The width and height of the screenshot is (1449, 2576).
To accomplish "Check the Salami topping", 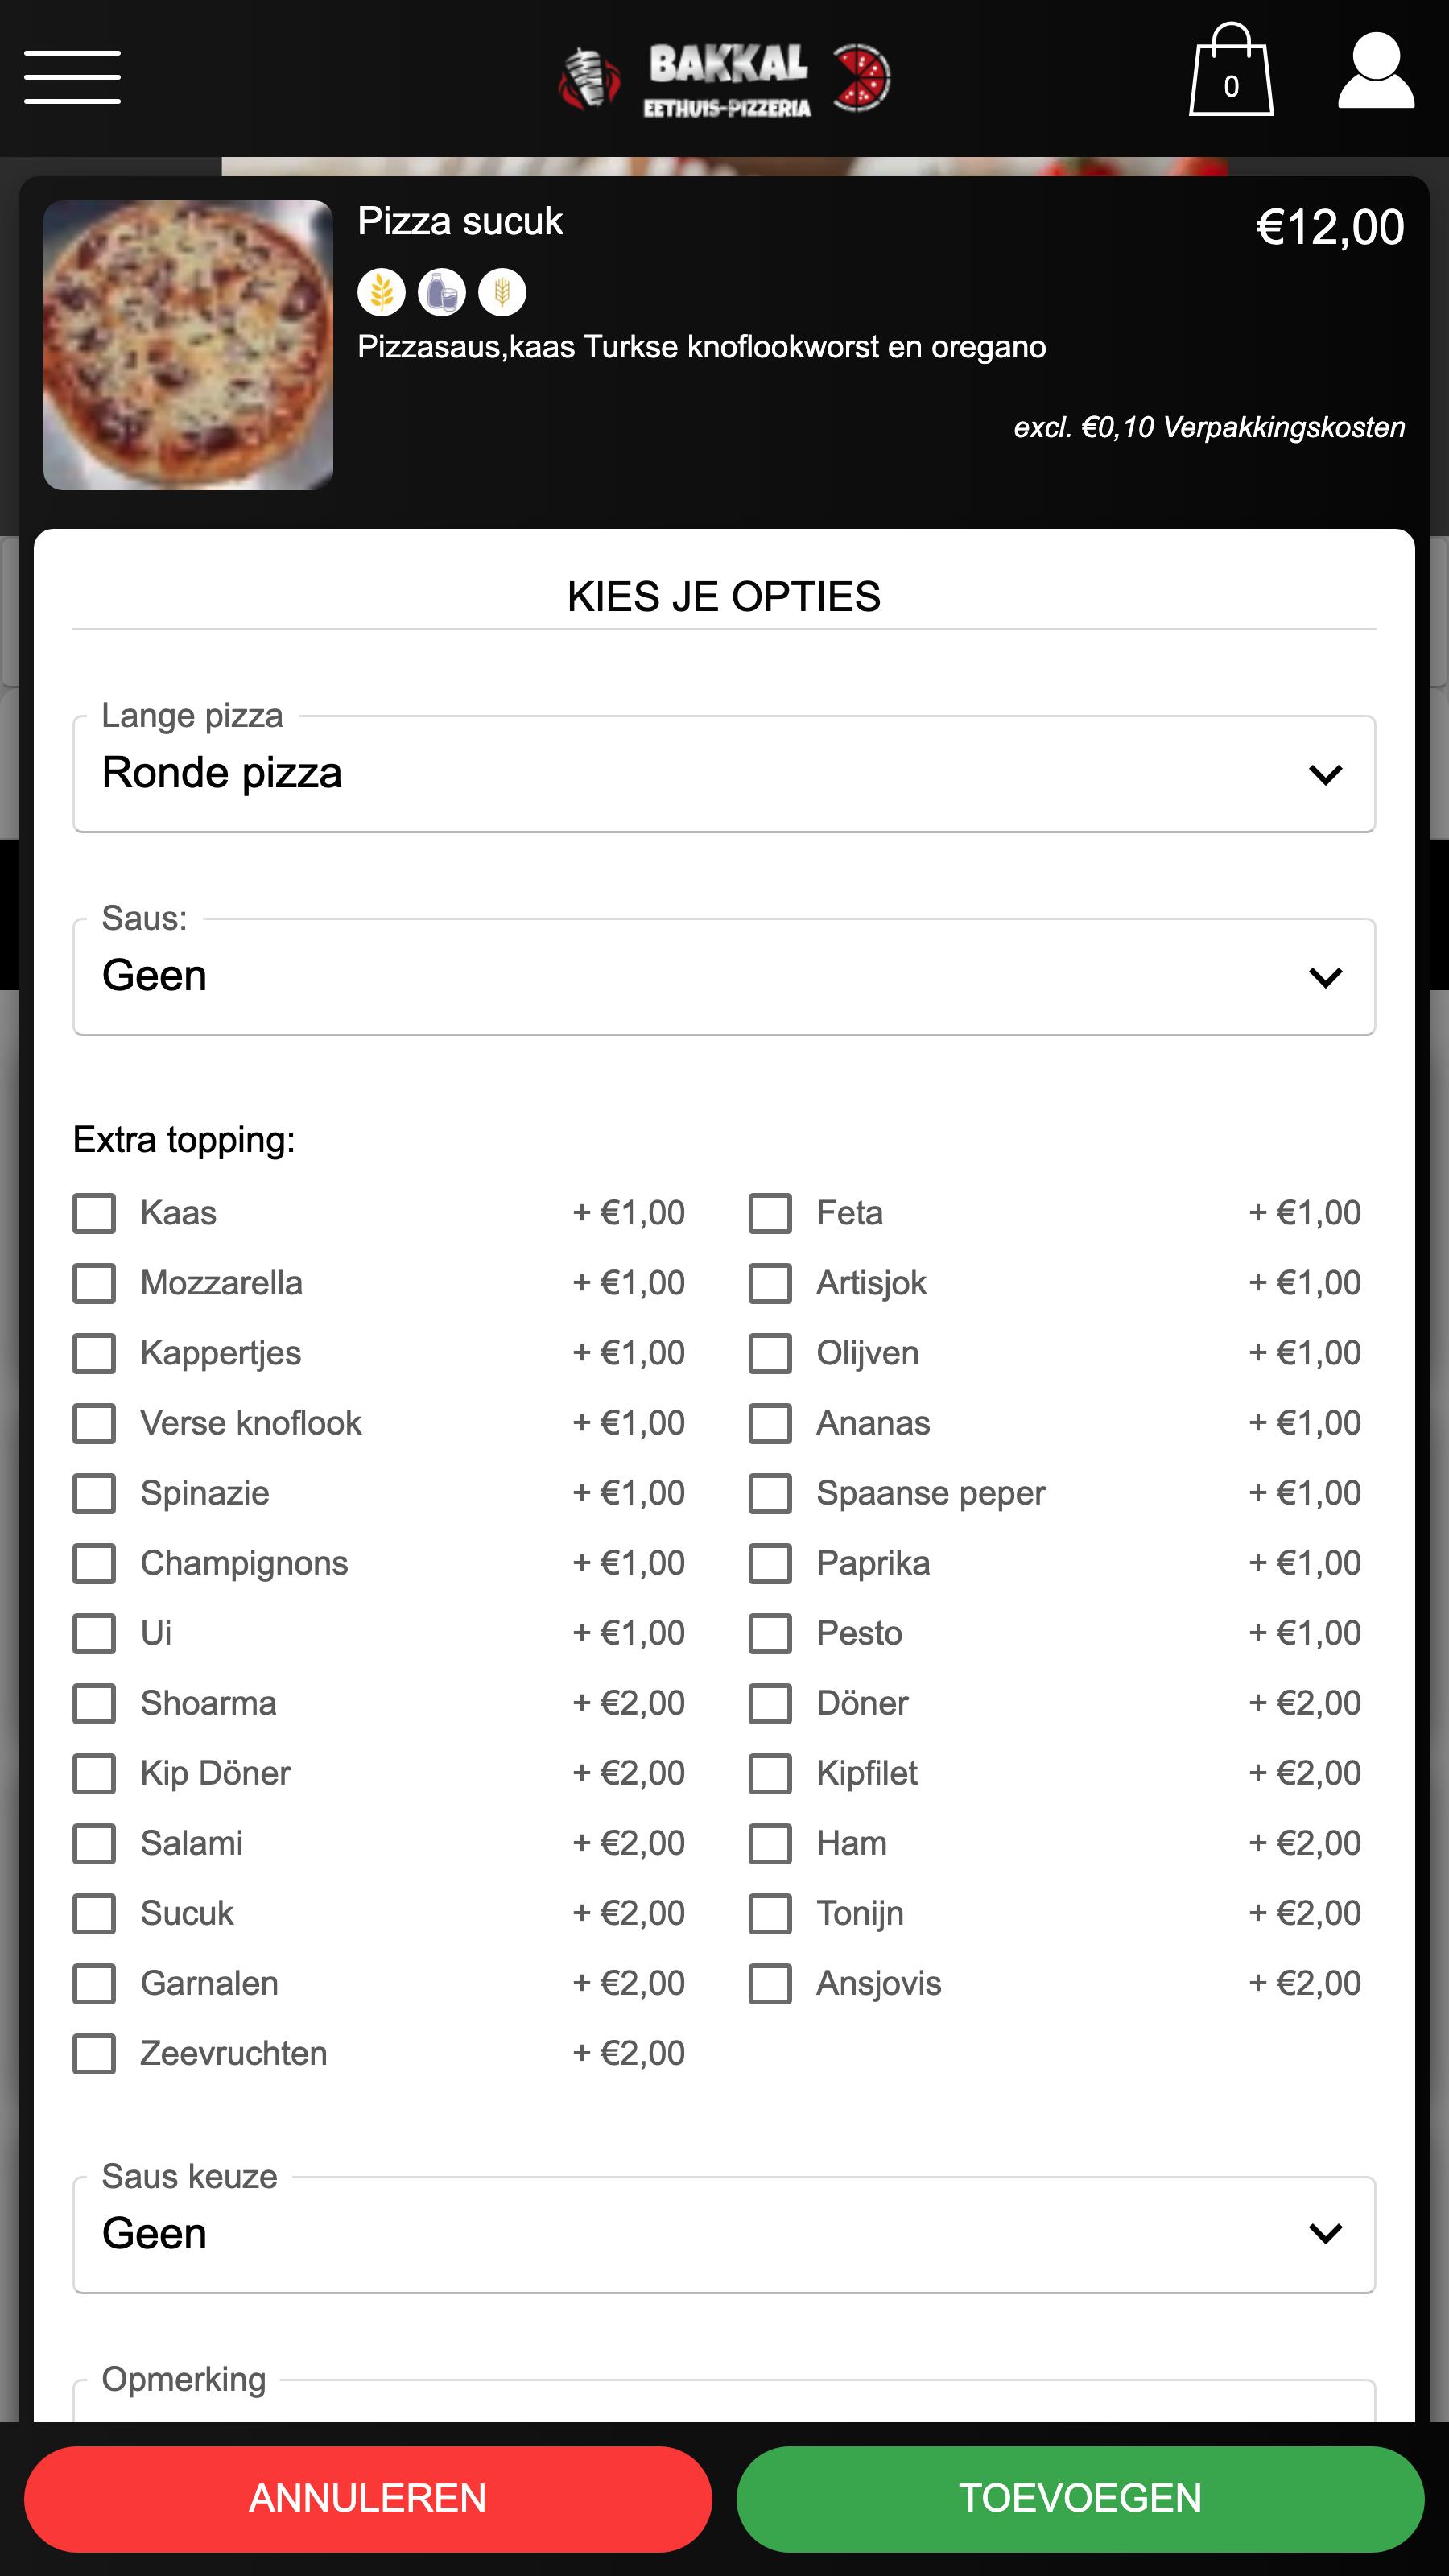I will click(x=94, y=1843).
